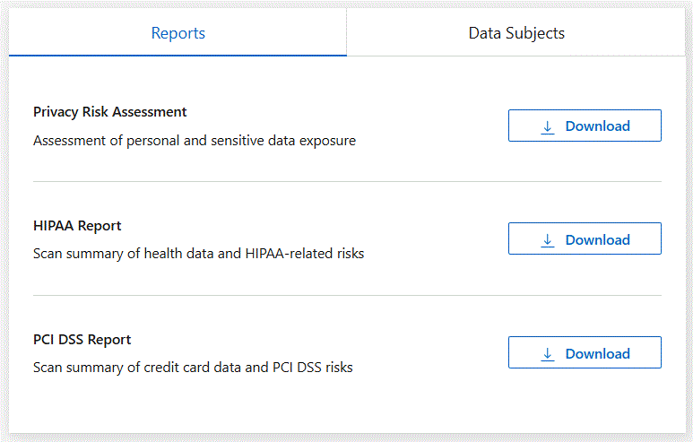Image resolution: width=693 pixels, height=442 pixels.
Task: Click the blue underline beneath the Reports tab
Action: (178, 56)
